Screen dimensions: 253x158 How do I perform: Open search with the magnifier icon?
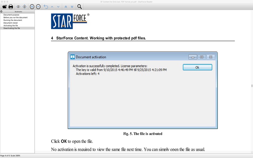[x=79, y=7]
